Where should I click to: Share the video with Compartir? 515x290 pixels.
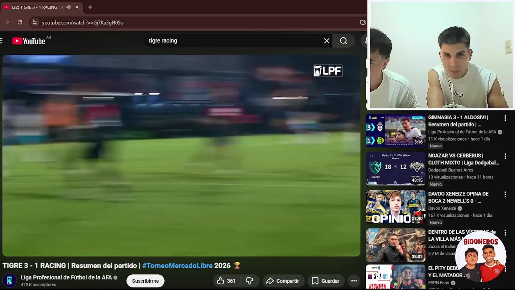(283, 281)
